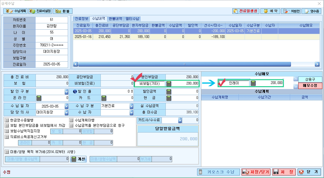Viewport: 324px width, 178px height.
Task: Click left arrow of payment table scrollbar
Action: point(76,64)
